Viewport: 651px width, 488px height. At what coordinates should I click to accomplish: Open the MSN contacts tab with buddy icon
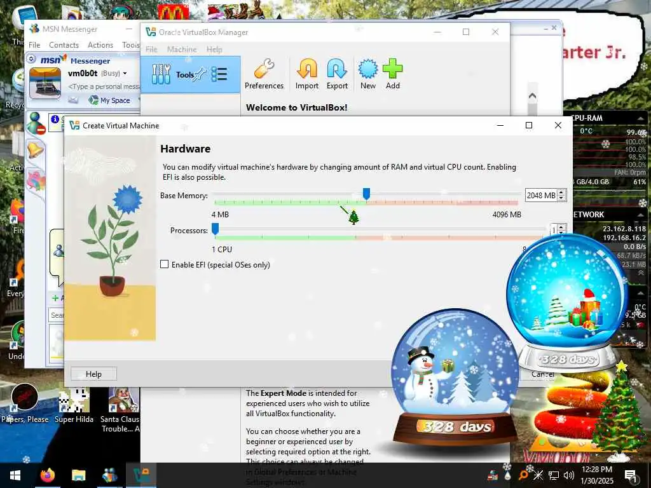click(x=36, y=123)
